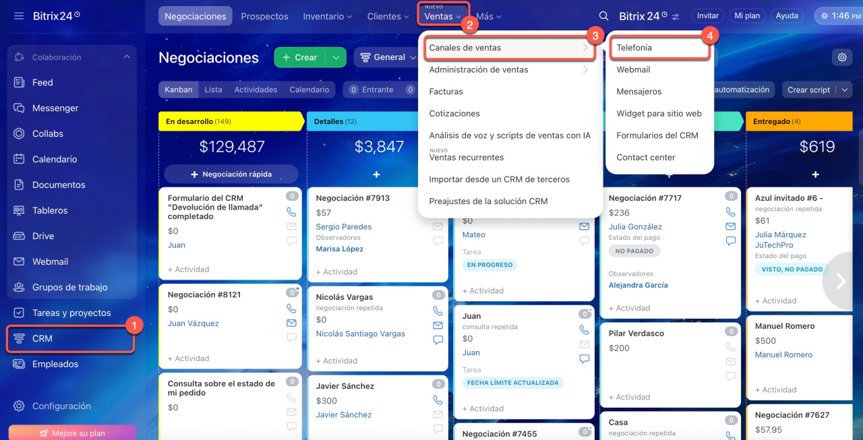Switch to Prospectos top tab

tap(264, 16)
